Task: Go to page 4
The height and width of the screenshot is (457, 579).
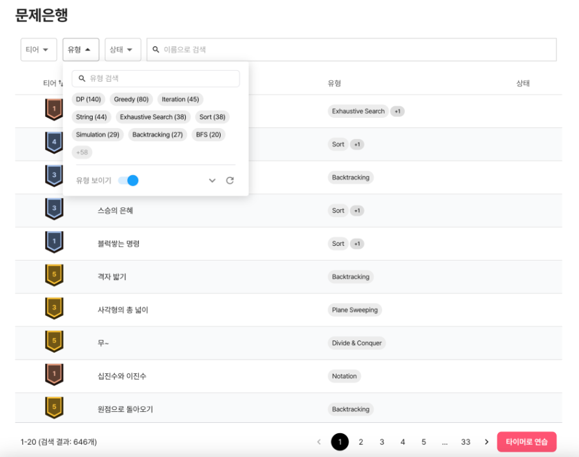Action: tap(403, 442)
